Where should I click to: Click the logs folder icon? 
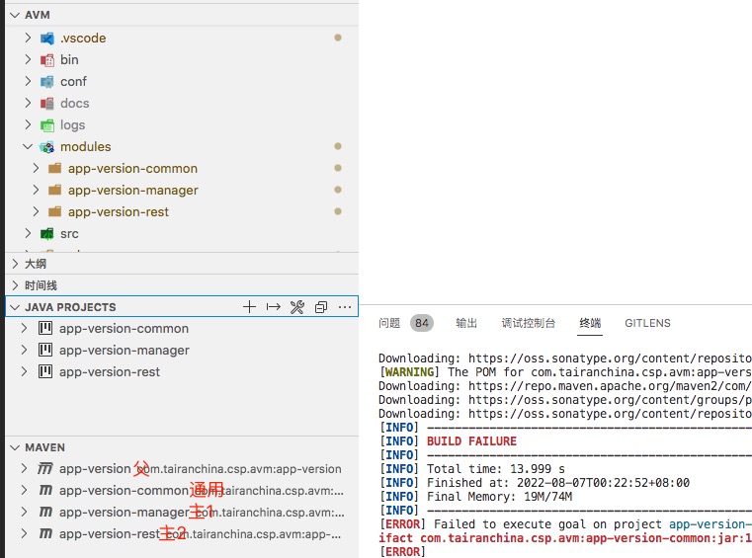(x=47, y=125)
